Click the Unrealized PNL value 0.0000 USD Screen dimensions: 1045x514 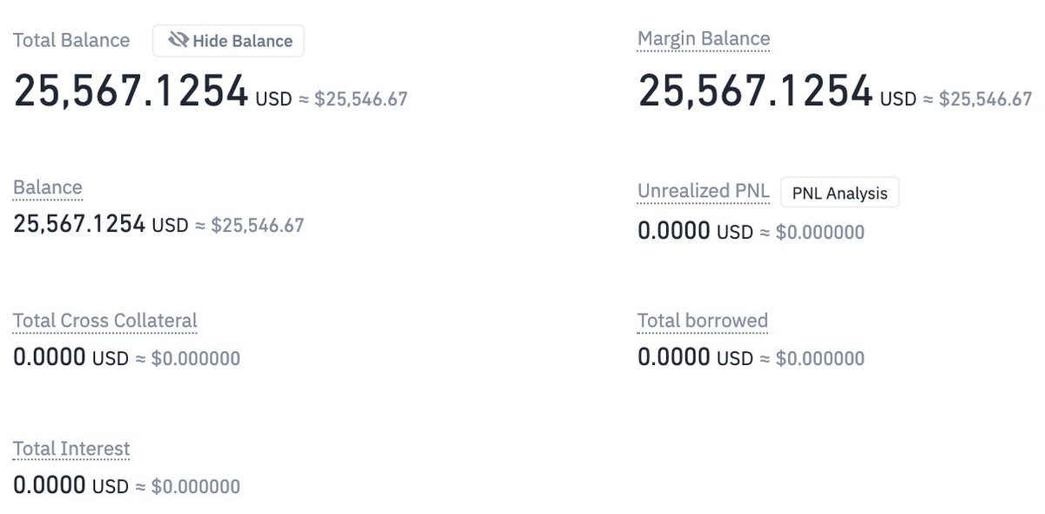[695, 232]
